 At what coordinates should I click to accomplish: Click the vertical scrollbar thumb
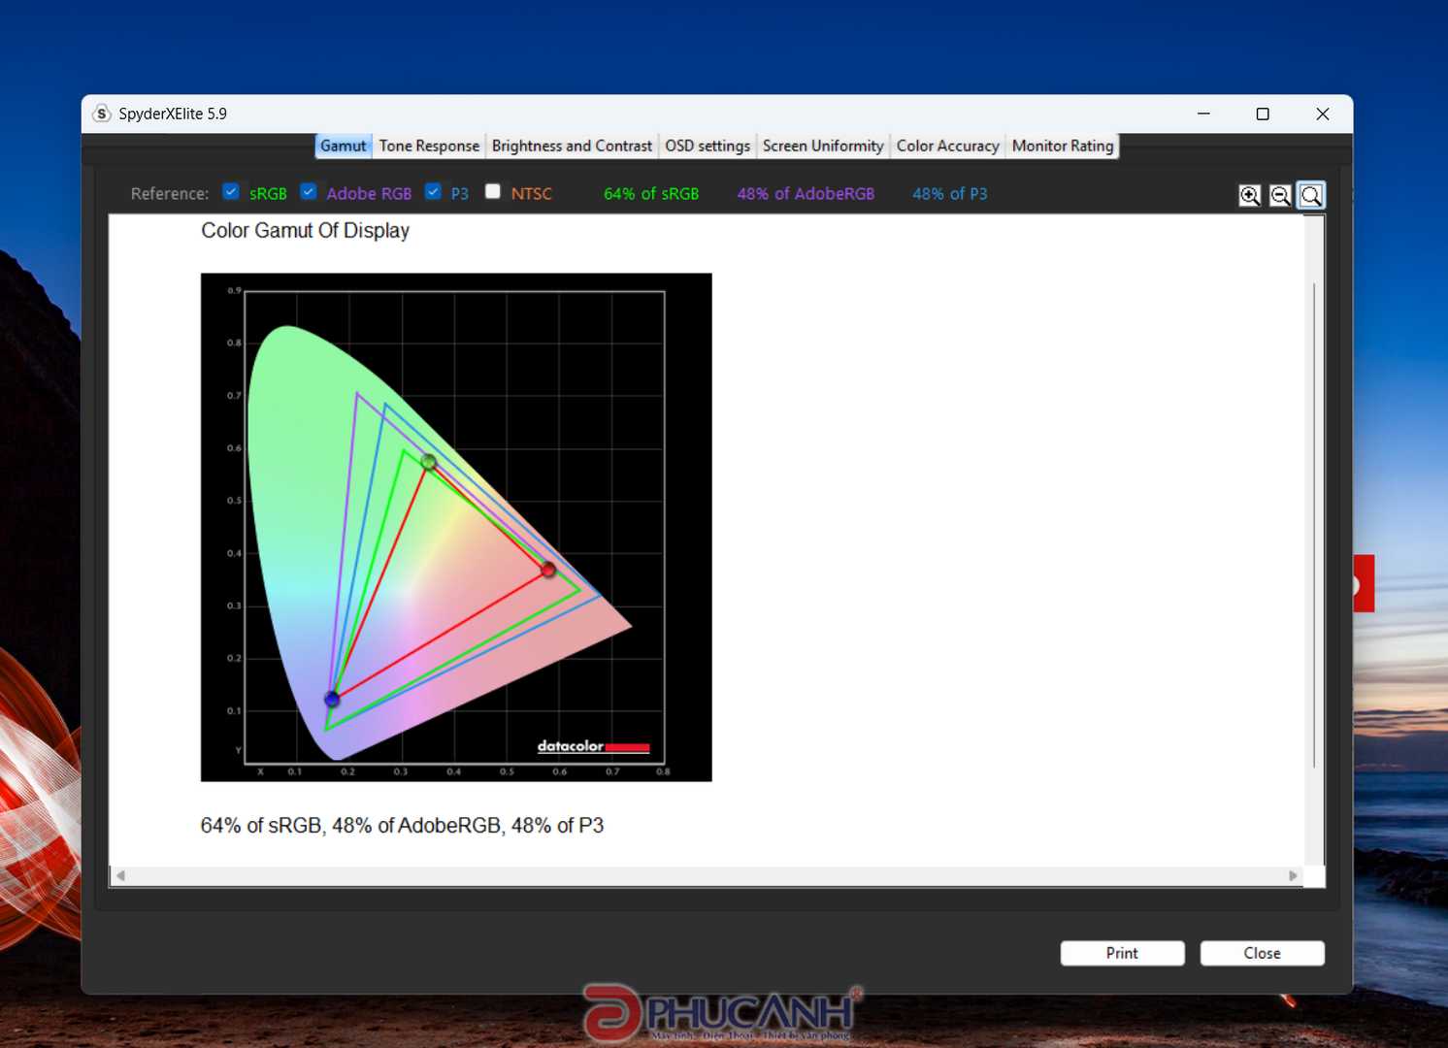click(x=1314, y=524)
